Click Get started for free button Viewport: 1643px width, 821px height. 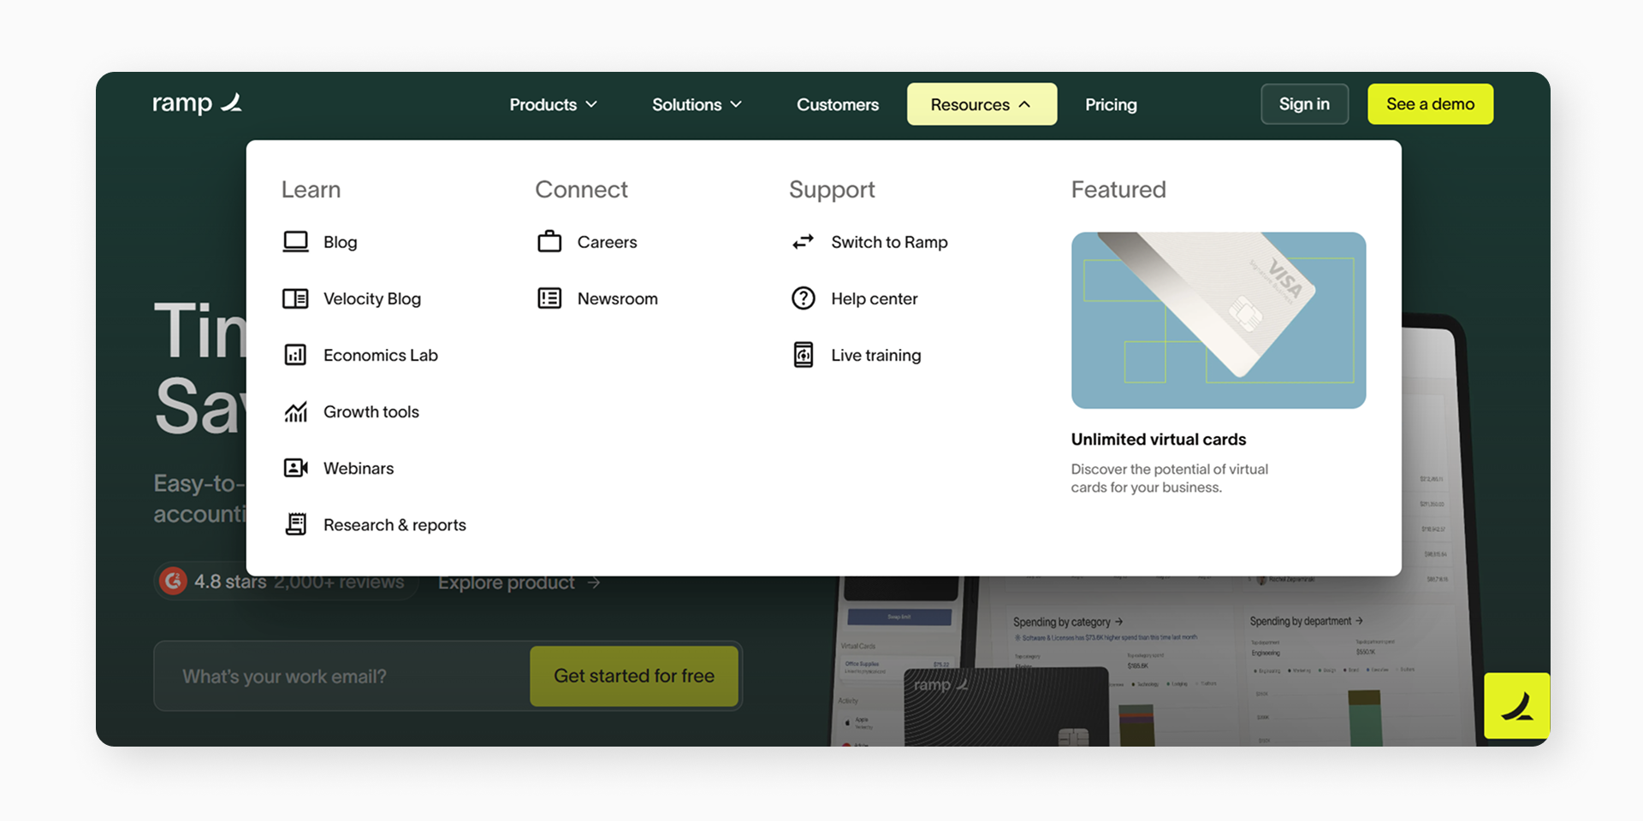click(x=634, y=676)
